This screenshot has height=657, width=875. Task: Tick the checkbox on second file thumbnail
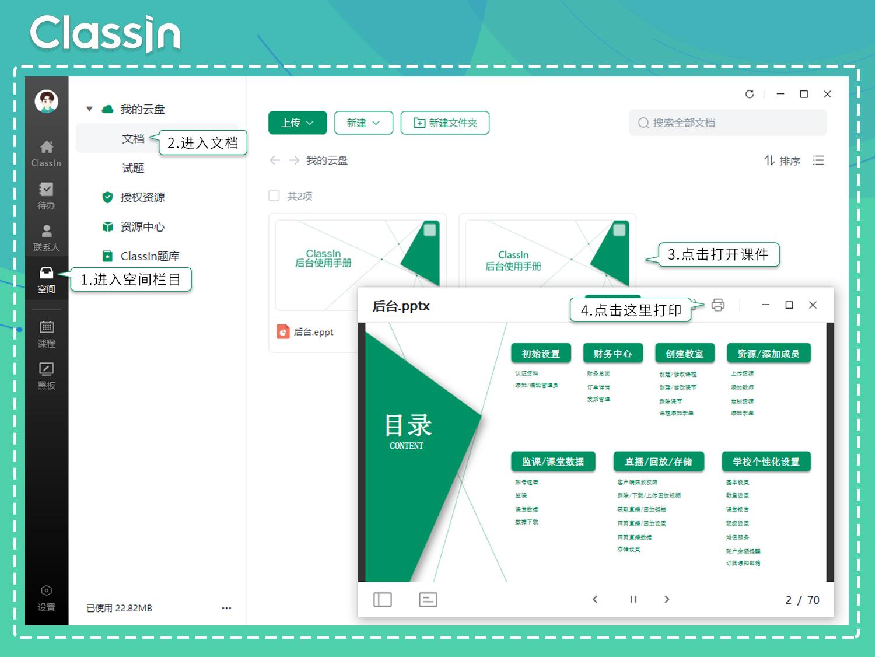[x=619, y=230]
